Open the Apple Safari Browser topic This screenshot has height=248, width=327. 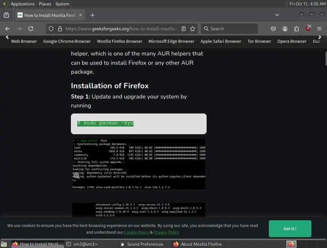coord(221,41)
